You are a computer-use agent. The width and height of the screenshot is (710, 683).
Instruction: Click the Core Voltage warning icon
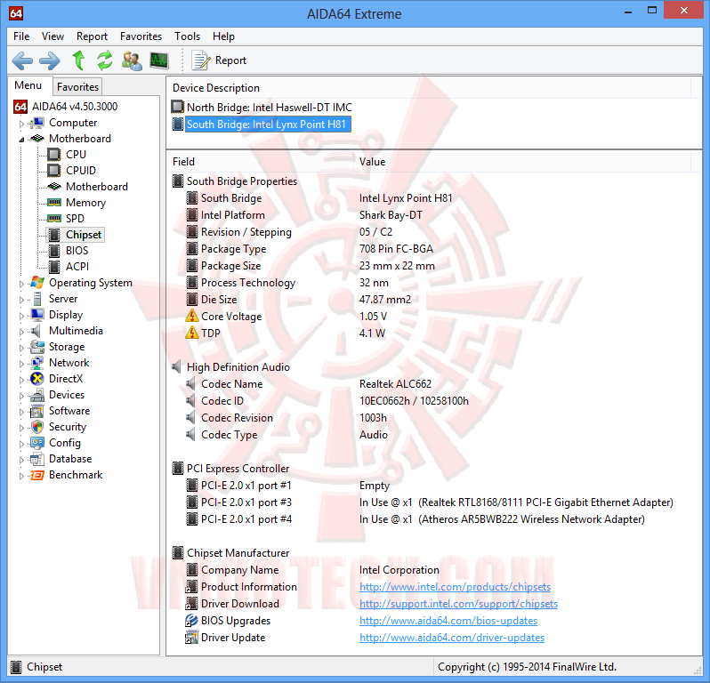[192, 316]
